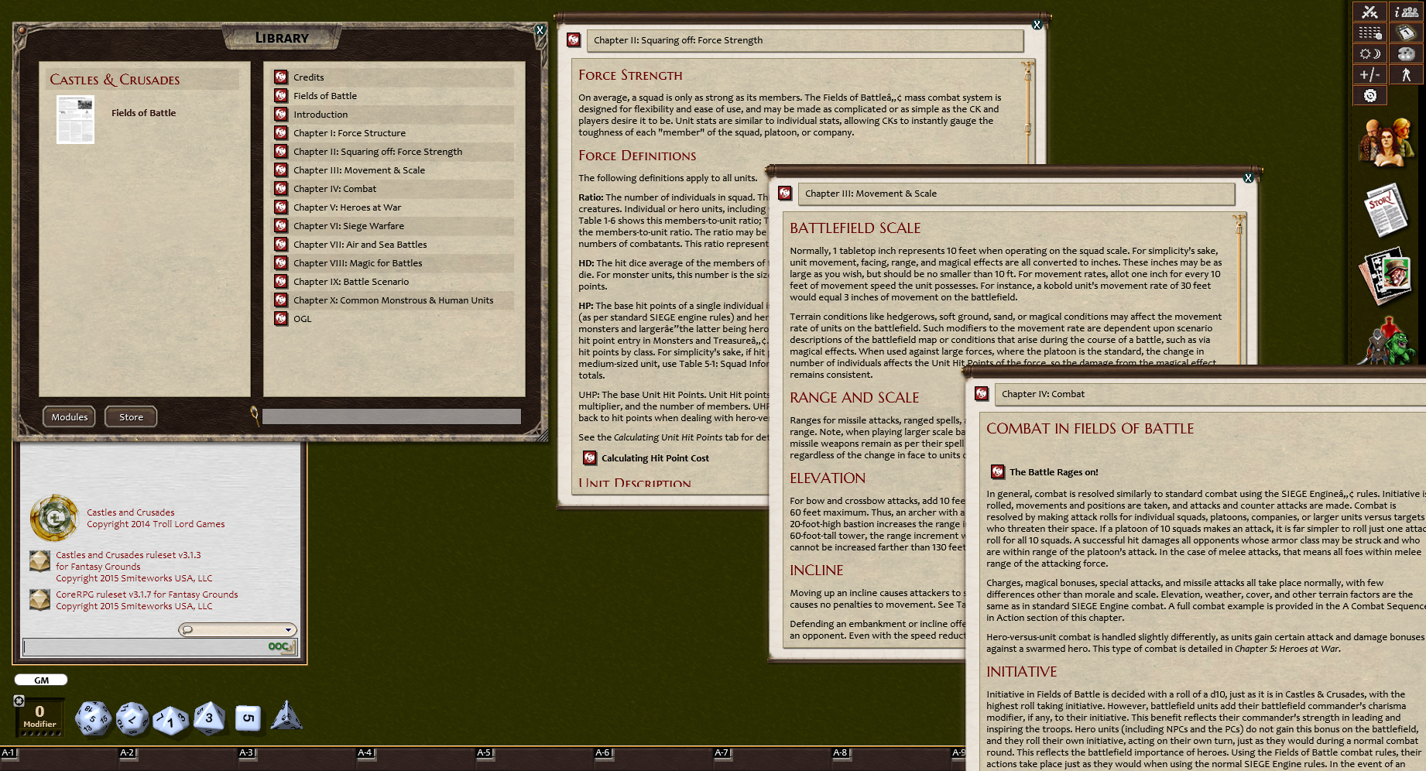Click the +/- Modifiers icon
Image resolution: width=1426 pixels, height=771 pixels.
(1369, 74)
